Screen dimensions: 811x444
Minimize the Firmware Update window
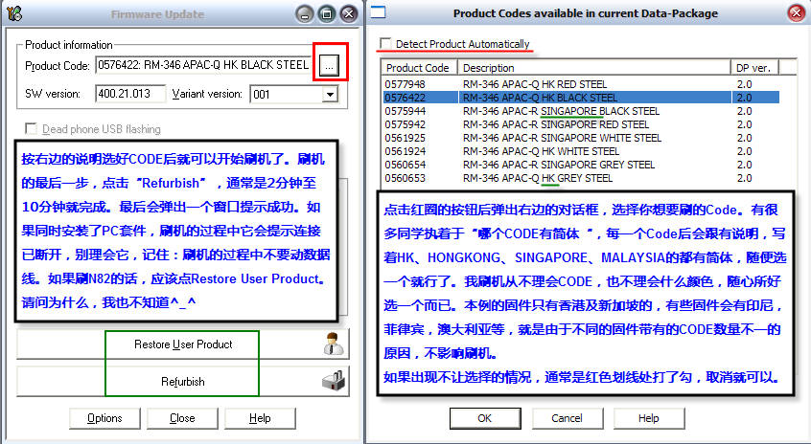pyautogui.click(x=304, y=14)
